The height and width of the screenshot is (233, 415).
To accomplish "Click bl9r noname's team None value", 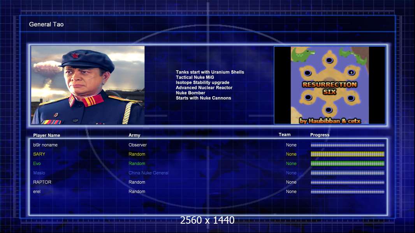I will [291, 145].
